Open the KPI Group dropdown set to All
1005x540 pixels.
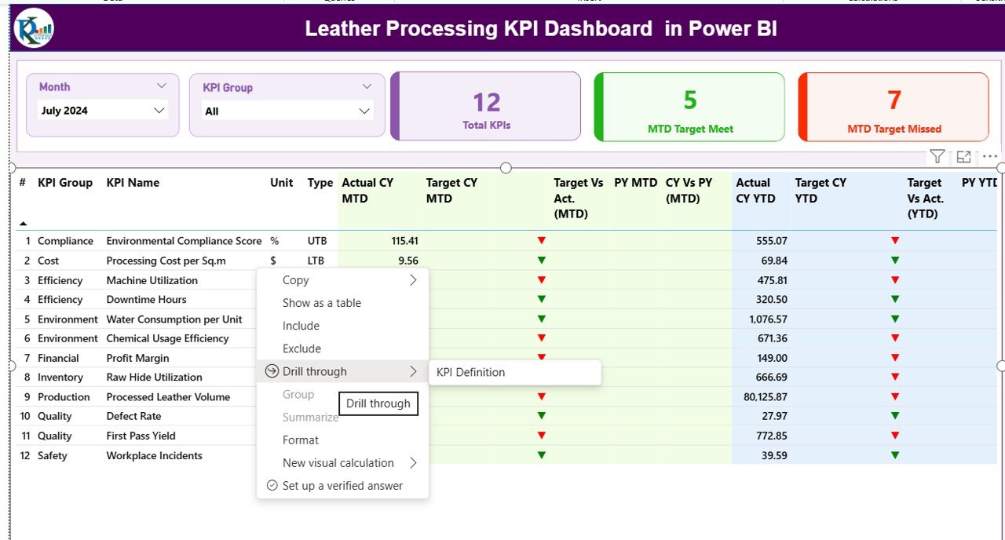[x=364, y=111]
